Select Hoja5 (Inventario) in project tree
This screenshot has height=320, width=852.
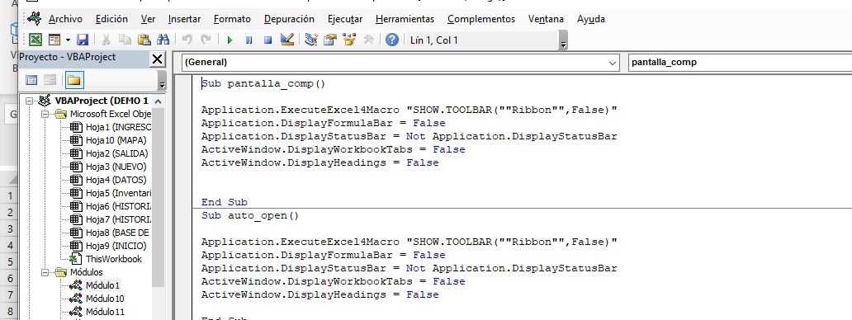(118, 193)
